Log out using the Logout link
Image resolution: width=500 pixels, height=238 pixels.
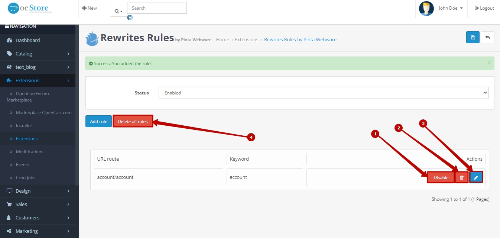point(484,8)
